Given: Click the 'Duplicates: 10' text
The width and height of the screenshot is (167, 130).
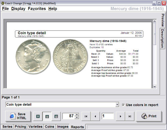Looking at the screenshot, I should 97,47.
